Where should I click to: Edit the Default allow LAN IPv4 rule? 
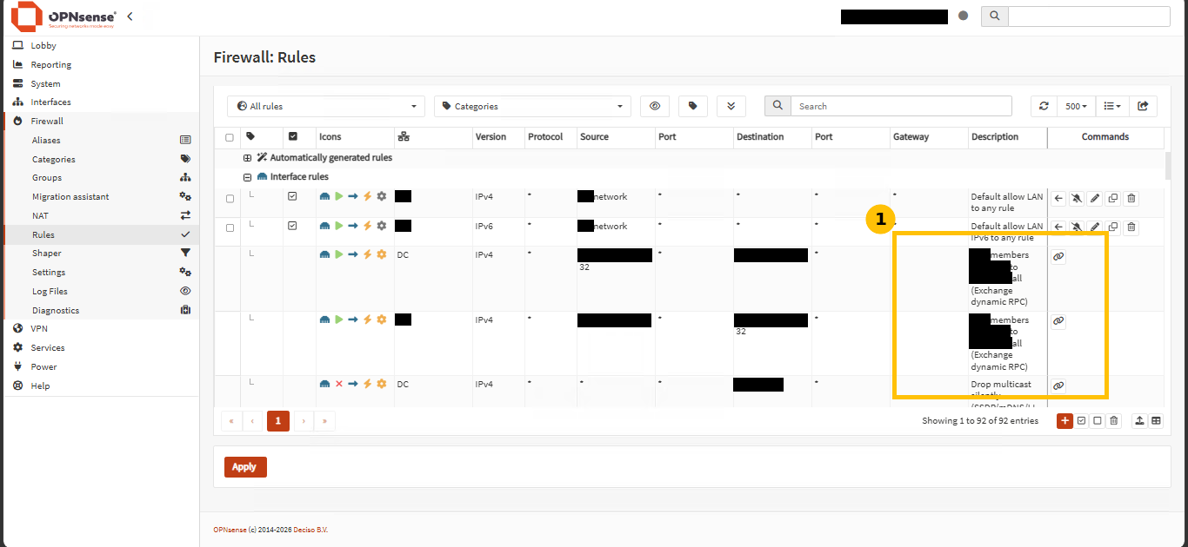(x=1095, y=198)
